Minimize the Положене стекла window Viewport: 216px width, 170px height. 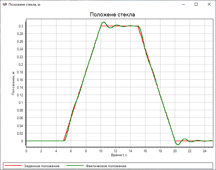pyautogui.click(x=183, y=5)
